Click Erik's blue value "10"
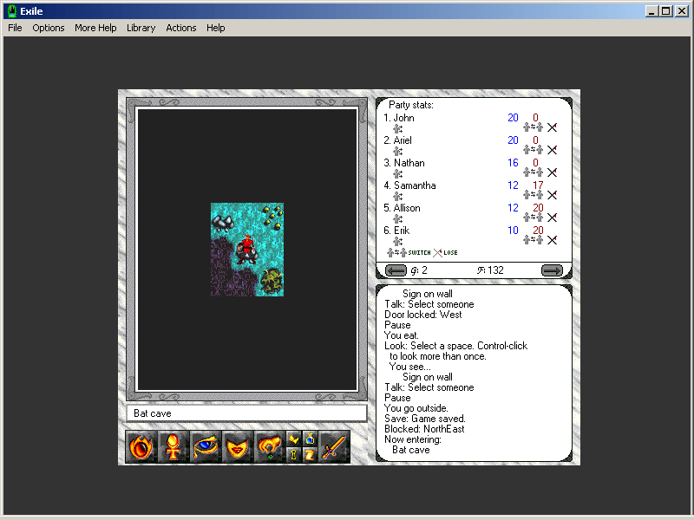This screenshot has height=520, width=694. pos(513,231)
